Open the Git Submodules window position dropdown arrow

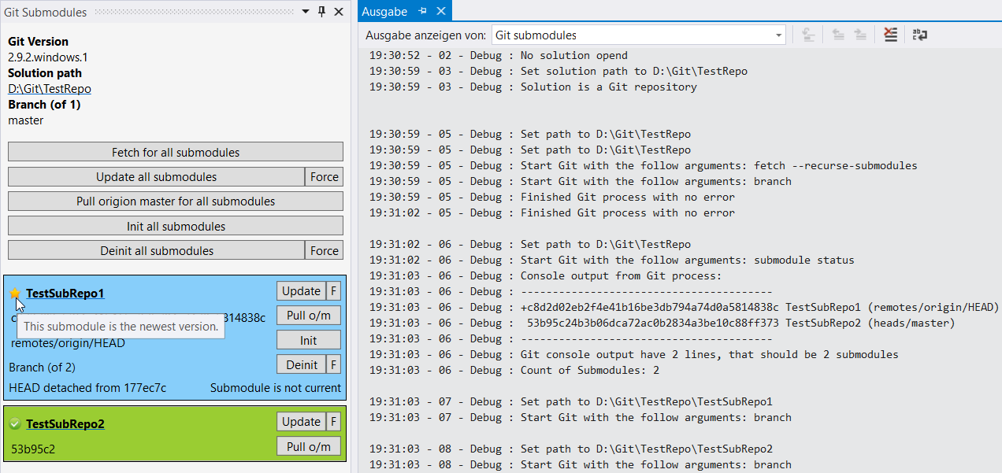[x=306, y=12]
